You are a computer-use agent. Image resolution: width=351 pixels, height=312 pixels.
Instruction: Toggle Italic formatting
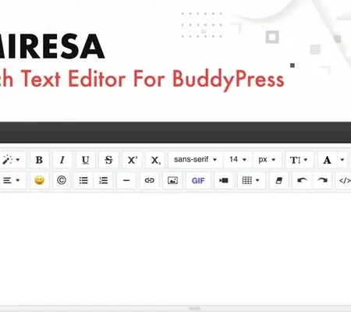(x=62, y=160)
